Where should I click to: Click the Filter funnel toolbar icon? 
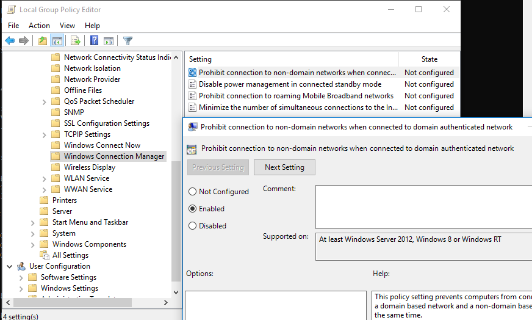pos(128,41)
